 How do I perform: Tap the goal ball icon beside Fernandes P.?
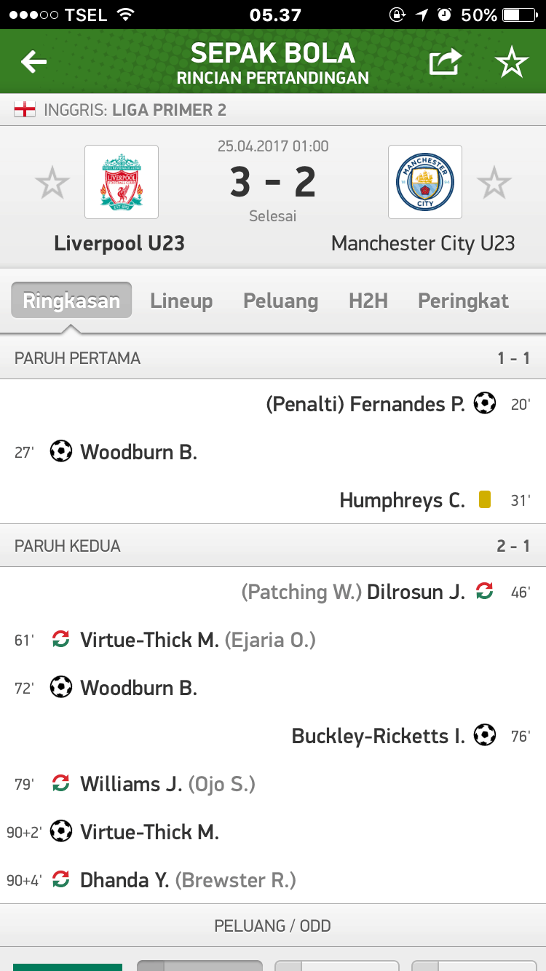tap(485, 403)
